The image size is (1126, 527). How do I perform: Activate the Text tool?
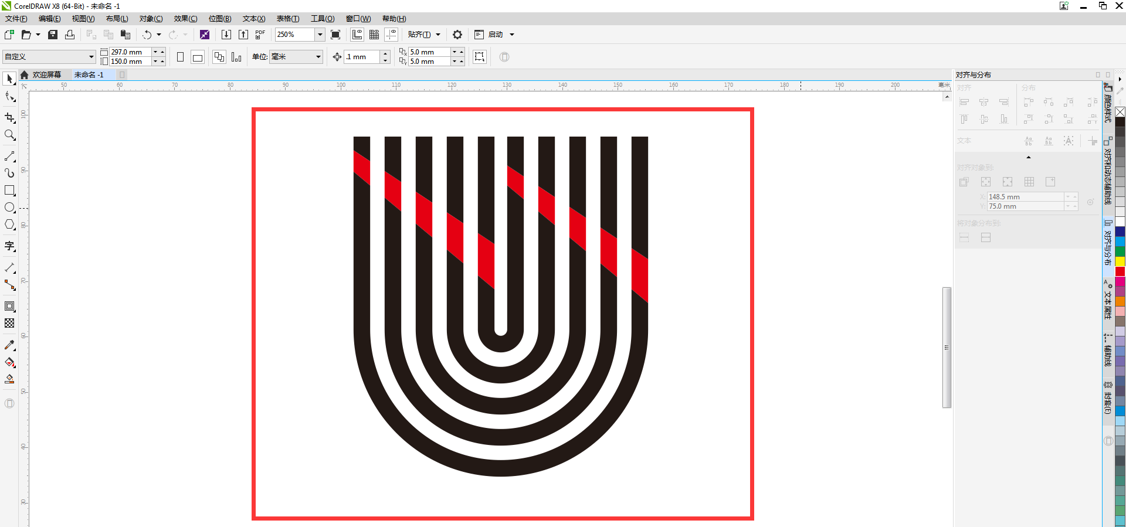9,246
